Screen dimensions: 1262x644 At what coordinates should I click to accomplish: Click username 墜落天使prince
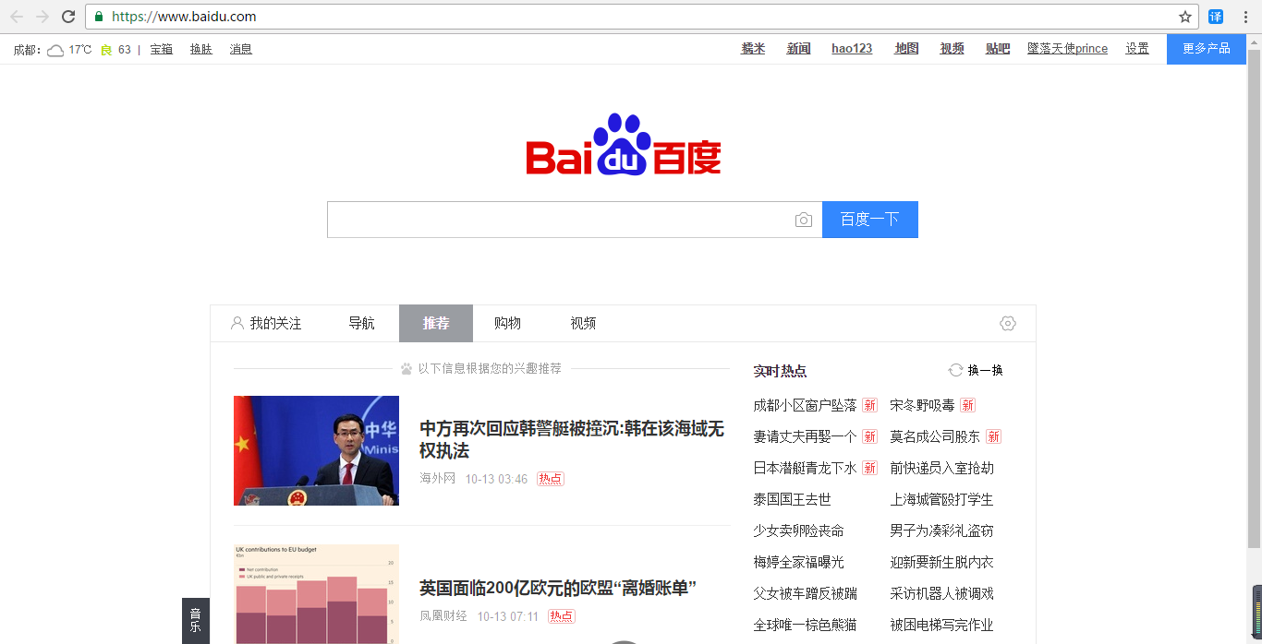pos(1067,49)
